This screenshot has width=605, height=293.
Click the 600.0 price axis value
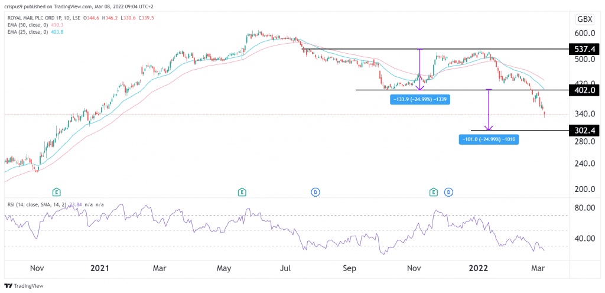point(584,34)
